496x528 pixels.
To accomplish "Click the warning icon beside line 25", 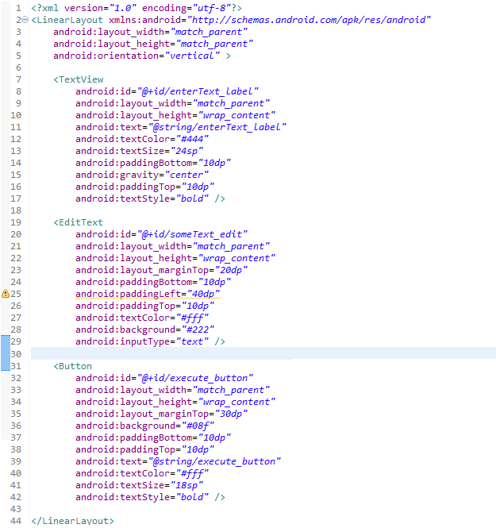I will (6, 294).
